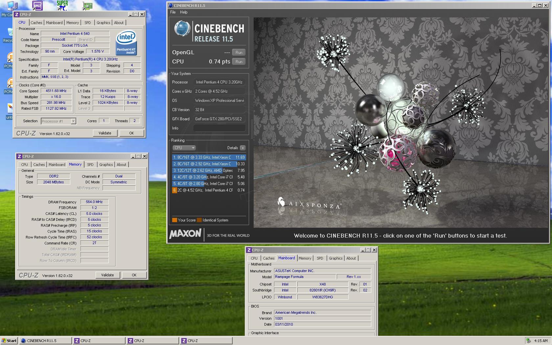Click OK in CPU-Z Memory window
The width and height of the screenshot is (552, 345).
click(134, 275)
